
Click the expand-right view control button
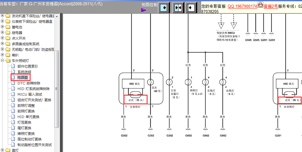click(164, 8)
